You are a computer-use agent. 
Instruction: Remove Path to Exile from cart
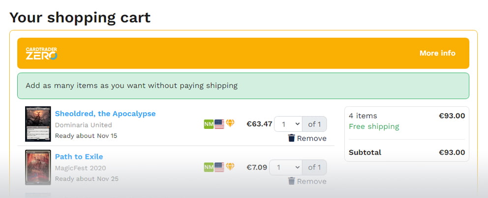point(311,181)
